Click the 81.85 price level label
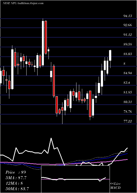 tap(128, 92)
